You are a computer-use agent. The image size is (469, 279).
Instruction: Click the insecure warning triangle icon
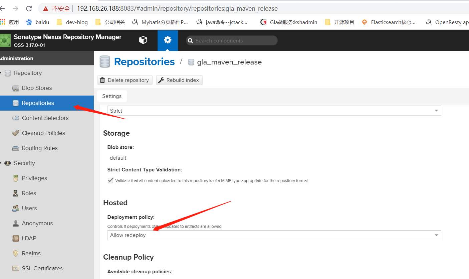point(46,9)
